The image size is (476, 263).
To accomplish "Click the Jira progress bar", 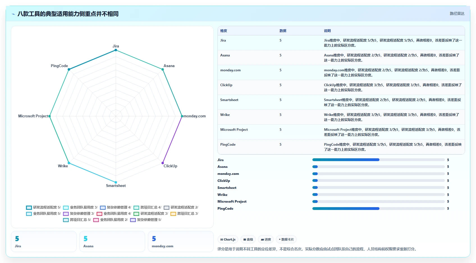I will coord(378,160).
